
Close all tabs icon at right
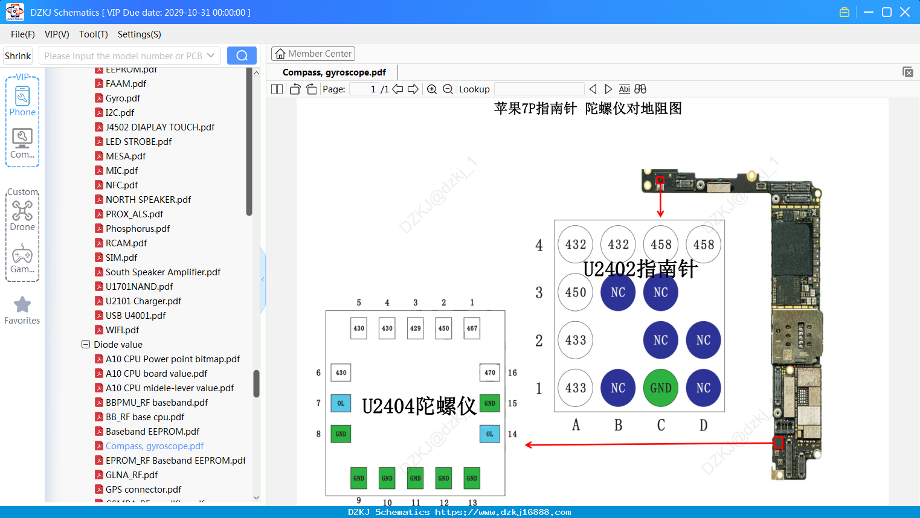click(908, 72)
